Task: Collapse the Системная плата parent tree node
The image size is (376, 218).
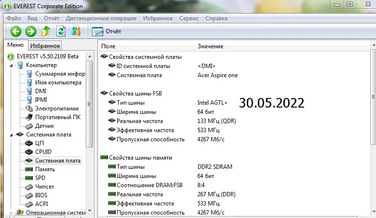Action: (x=11, y=135)
